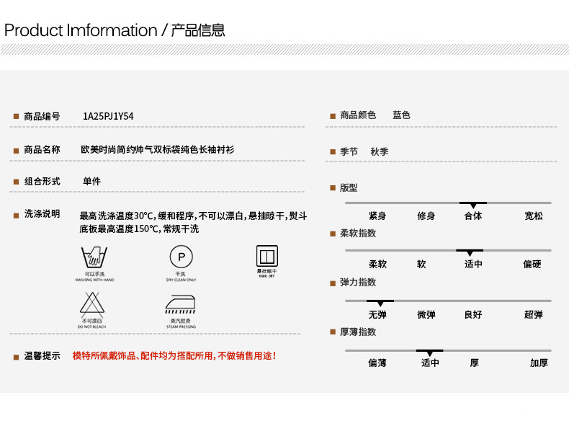
Task: Click the 修身 fit label
Action: tap(426, 216)
